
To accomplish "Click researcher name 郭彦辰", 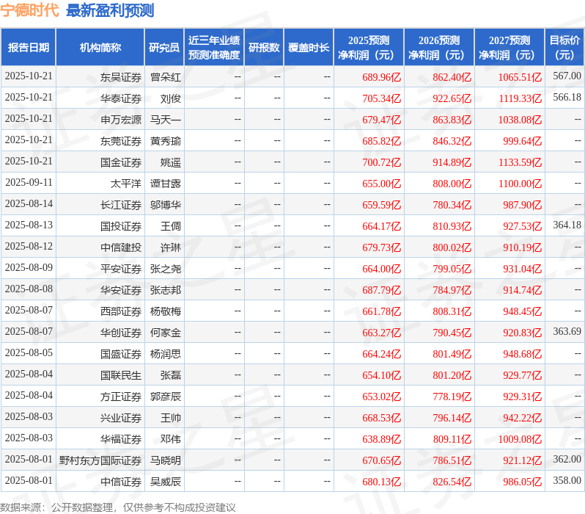I will [166, 397].
